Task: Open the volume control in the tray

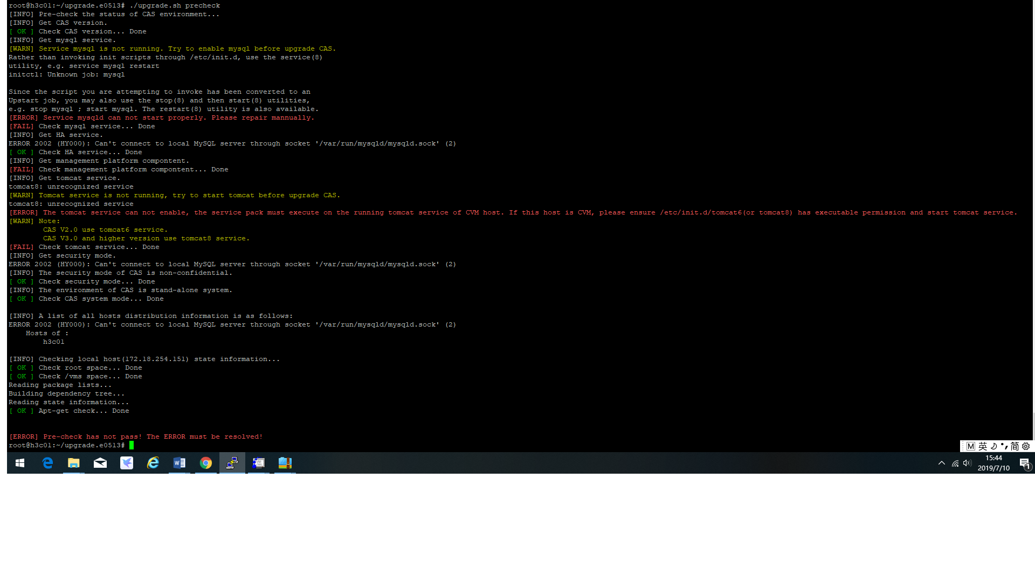Action: pos(967,463)
